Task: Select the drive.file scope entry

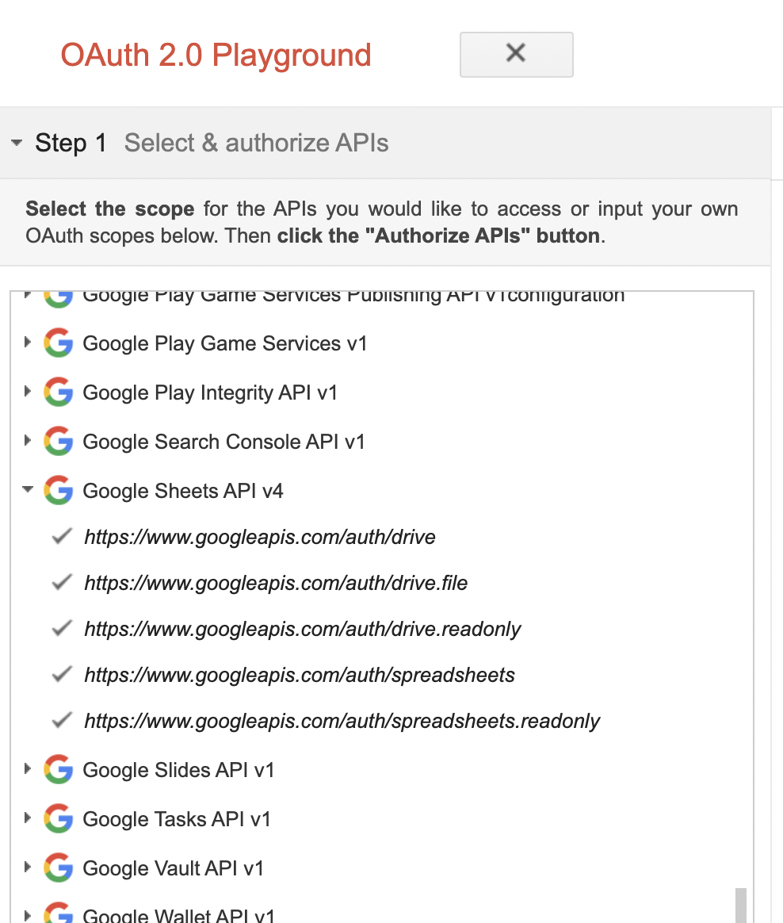Action: tap(276, 582)
